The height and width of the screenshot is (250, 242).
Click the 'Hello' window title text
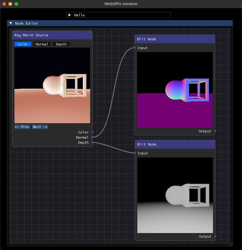click(79, 15)
